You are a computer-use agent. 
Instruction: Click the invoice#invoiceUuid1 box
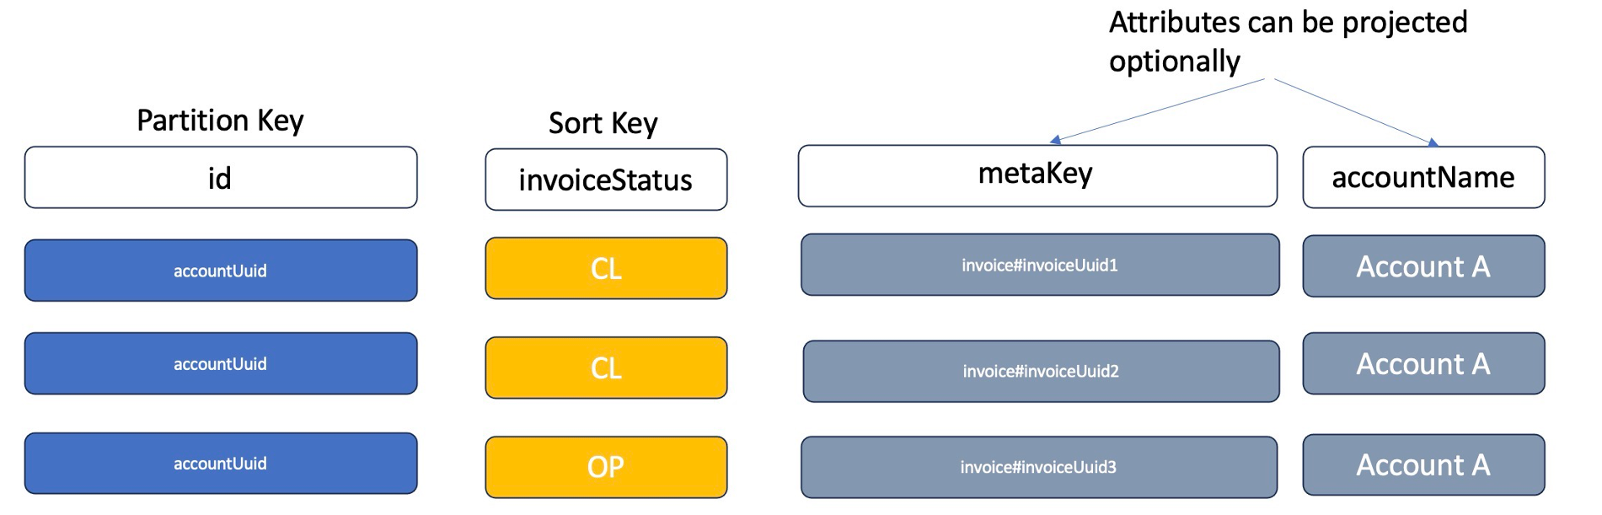(1040, 265)
